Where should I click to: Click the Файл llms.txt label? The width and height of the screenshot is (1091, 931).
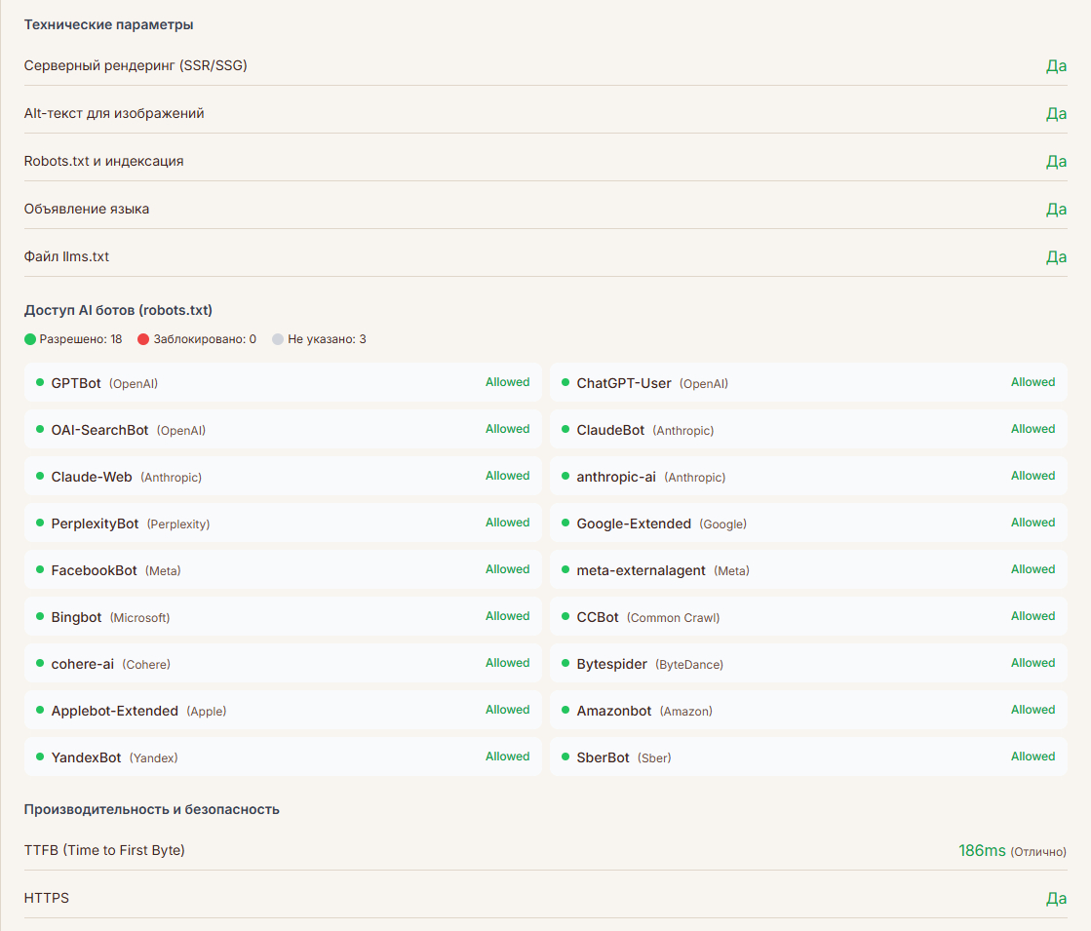point(67,256)
